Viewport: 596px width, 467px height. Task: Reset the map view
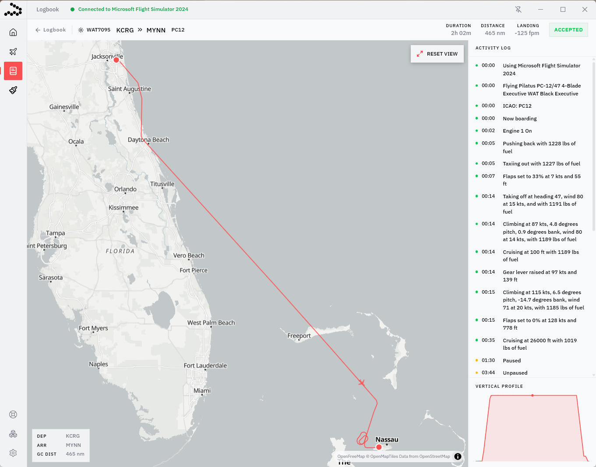pyautogui.click(x=437, y=54)
